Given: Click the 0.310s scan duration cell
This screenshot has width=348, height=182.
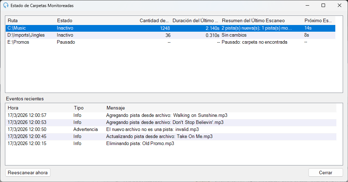Looking at the screenshot, I should click(212, 36).
